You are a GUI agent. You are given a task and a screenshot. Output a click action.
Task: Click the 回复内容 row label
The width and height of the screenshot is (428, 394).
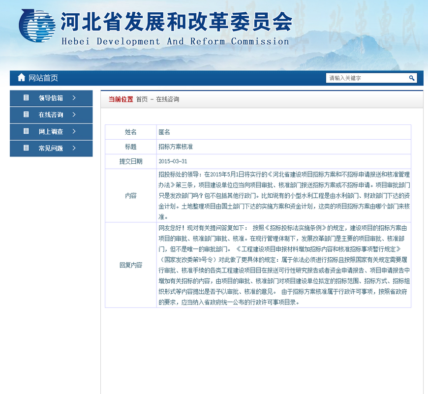coord(131,265)
